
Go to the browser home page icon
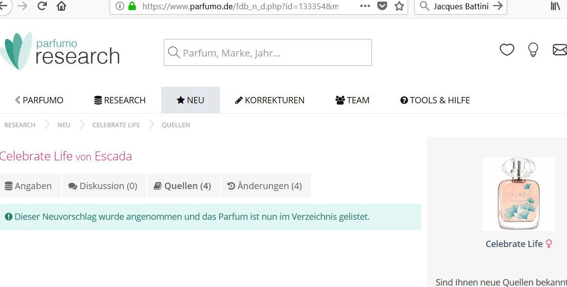61,6
